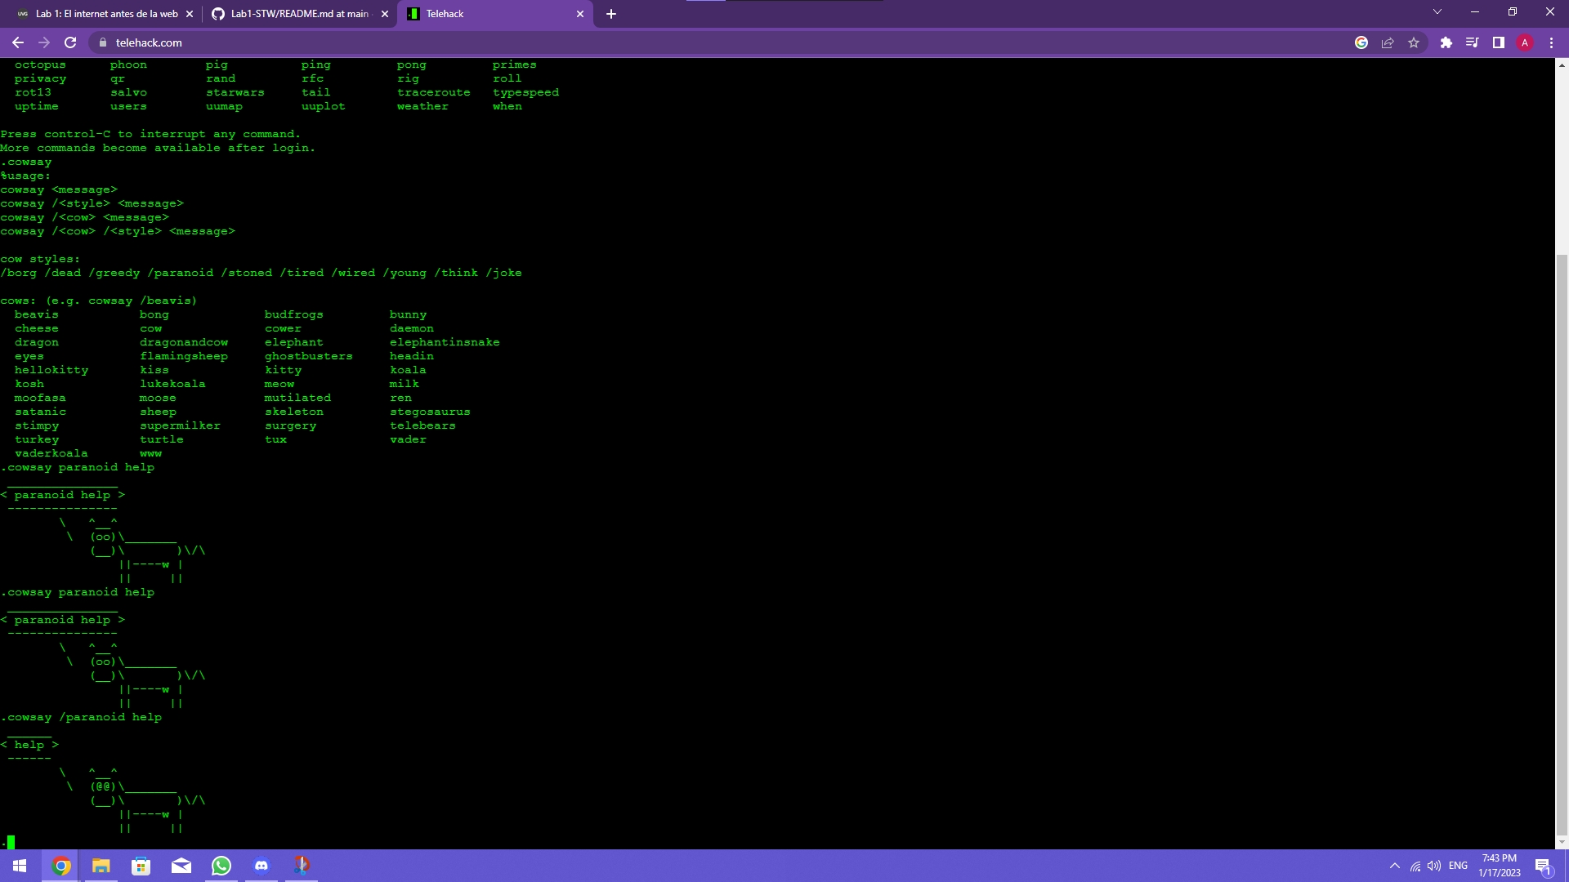Open the Extensions puzzle icon
Viewport: 1569px width, 882px height.
click(x=1446, y=42)
